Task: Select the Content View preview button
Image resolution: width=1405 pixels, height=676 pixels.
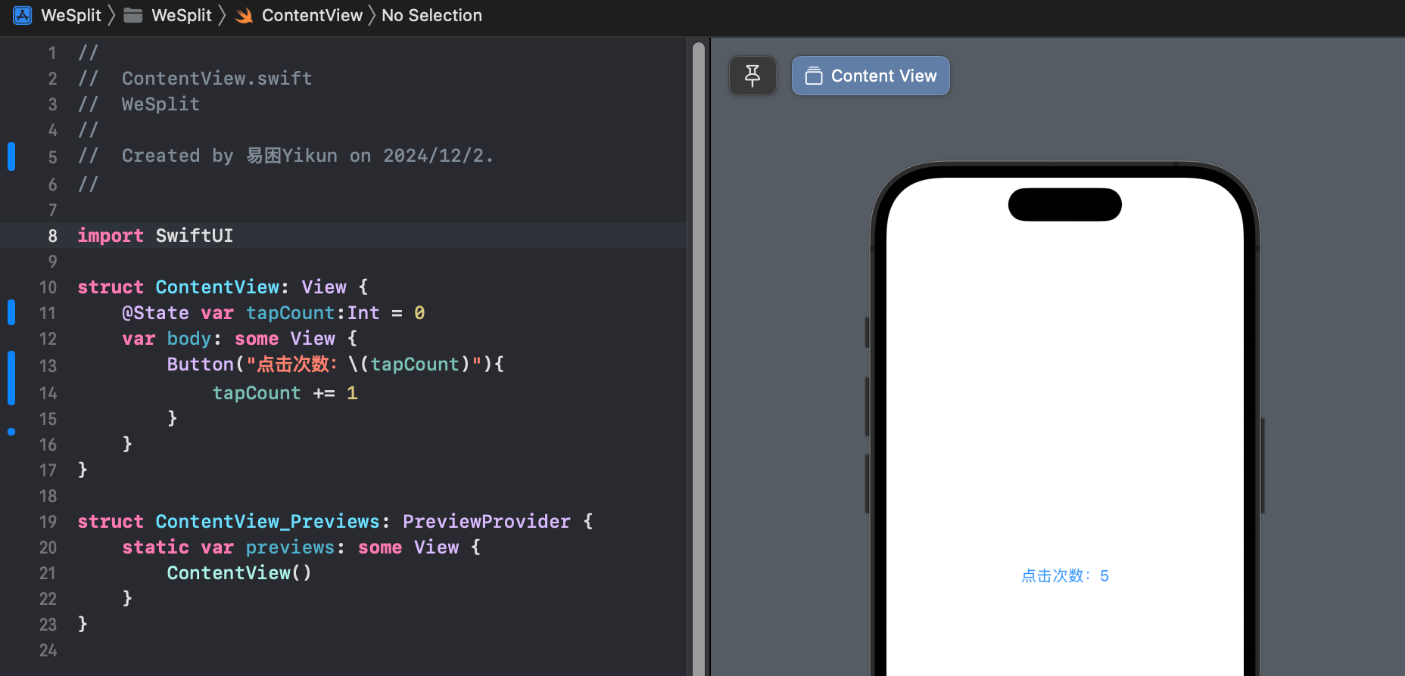Action: click(871, 76)
